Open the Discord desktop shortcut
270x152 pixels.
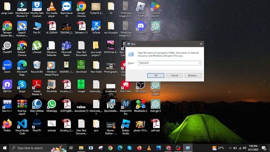click(140, 27)
